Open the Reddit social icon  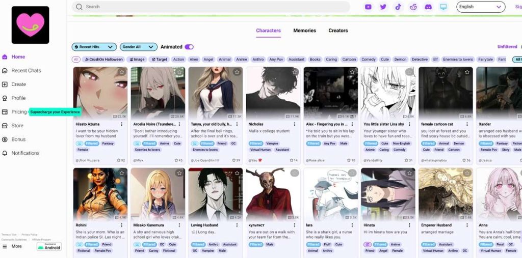(413, 7)
